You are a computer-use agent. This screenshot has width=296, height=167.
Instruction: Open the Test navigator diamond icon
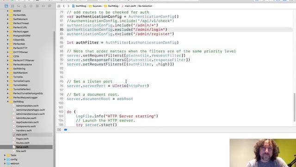[31, 6]
